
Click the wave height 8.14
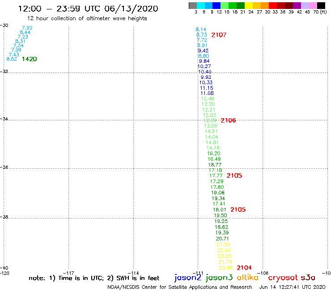pyautogui.click(x=201, y=30)
